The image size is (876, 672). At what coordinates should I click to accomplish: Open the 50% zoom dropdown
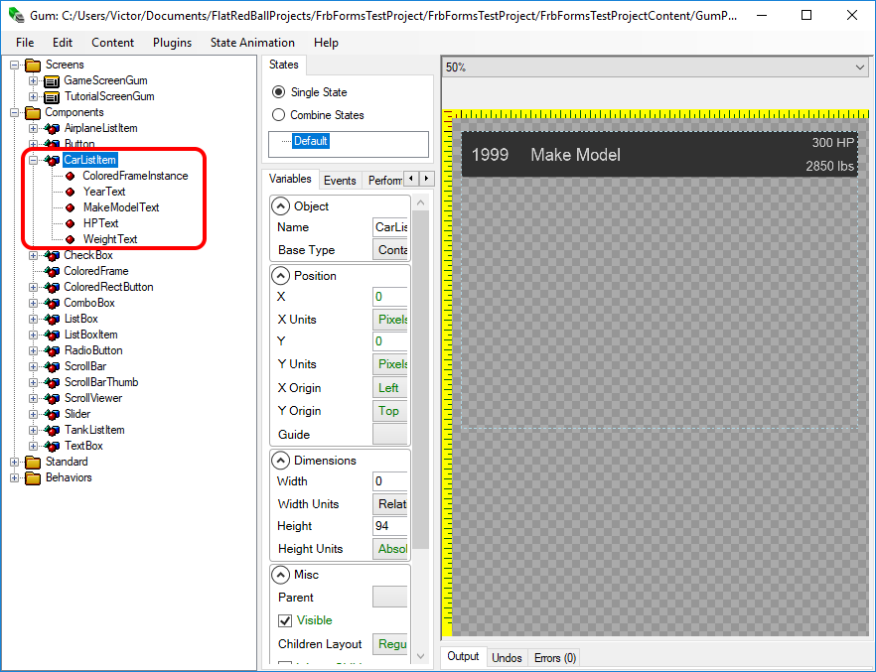(x=859, y=67)
